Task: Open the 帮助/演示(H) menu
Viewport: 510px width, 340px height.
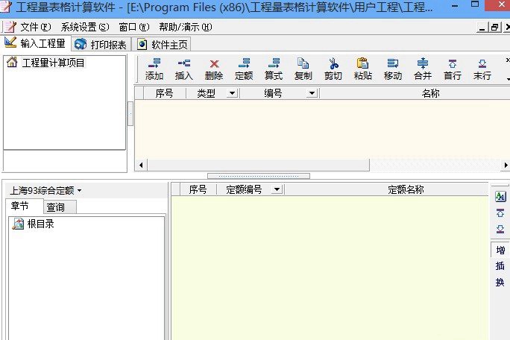Action: [x=186, y=27]
